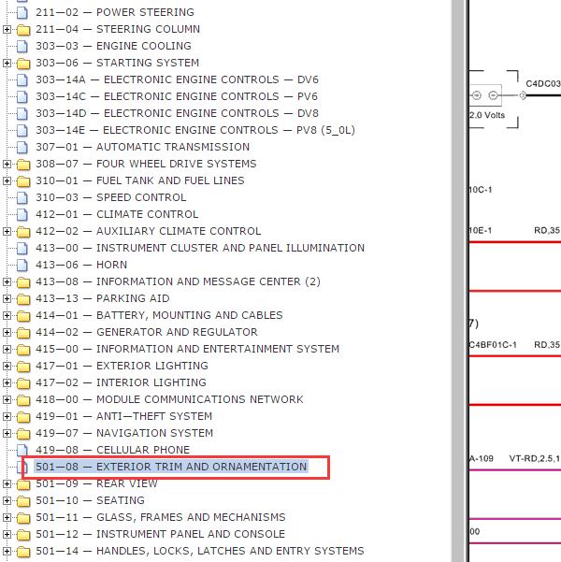The height and width of the screenshot is (562, 561).
Task: Open the 419-08 Cellular Phone entry
Action: (112, 451)
